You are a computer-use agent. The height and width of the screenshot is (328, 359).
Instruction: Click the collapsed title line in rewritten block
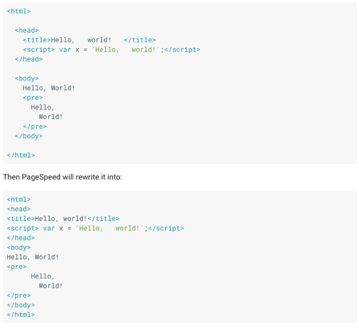tap(63, 219)
